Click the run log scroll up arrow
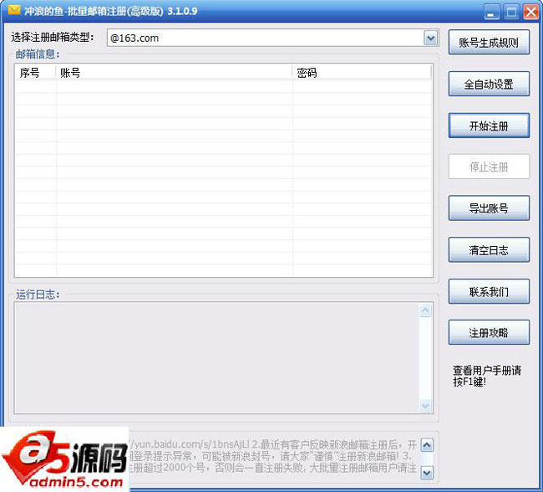This screenshot has width=543, height=492. pos(425,310)
